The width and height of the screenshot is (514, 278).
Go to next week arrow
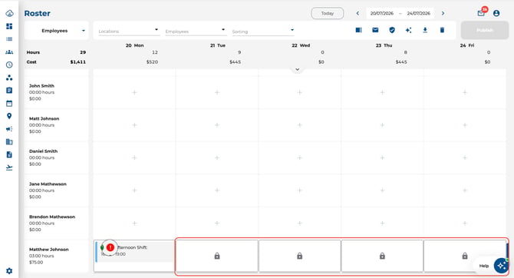coord(443,13)
